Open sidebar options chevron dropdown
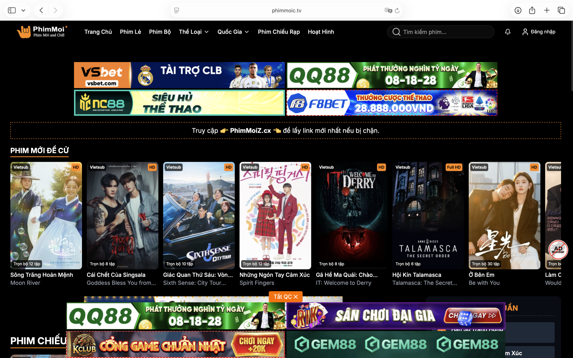Viewport: 573px width, 358px height. [23, 10]
